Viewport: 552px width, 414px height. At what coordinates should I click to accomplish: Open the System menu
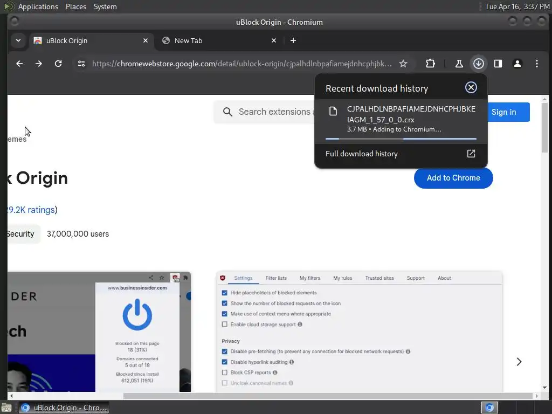point(105,6)
